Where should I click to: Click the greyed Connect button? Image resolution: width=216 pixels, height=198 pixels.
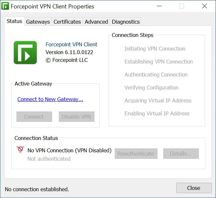tap(34, 117)
